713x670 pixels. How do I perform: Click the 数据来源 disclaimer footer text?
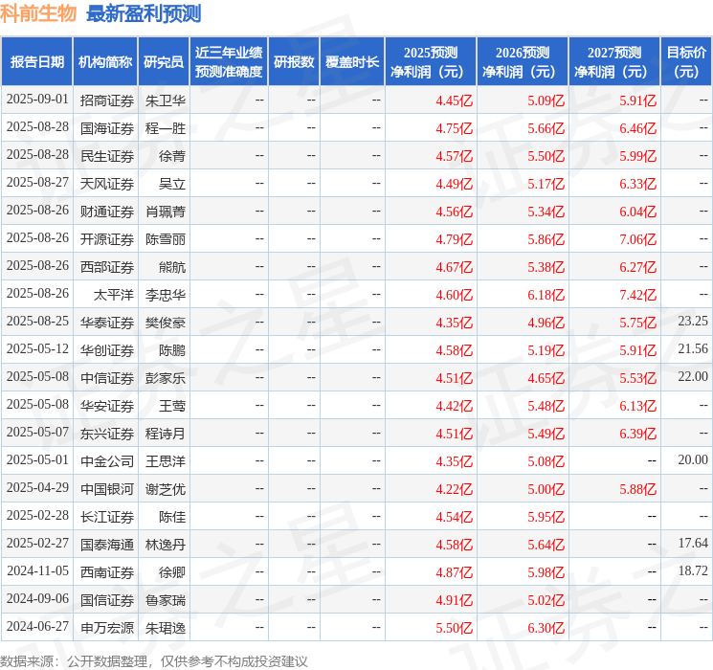click(154, 660)
